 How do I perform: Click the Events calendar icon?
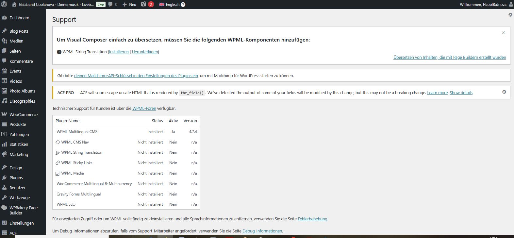click(4, 71)
